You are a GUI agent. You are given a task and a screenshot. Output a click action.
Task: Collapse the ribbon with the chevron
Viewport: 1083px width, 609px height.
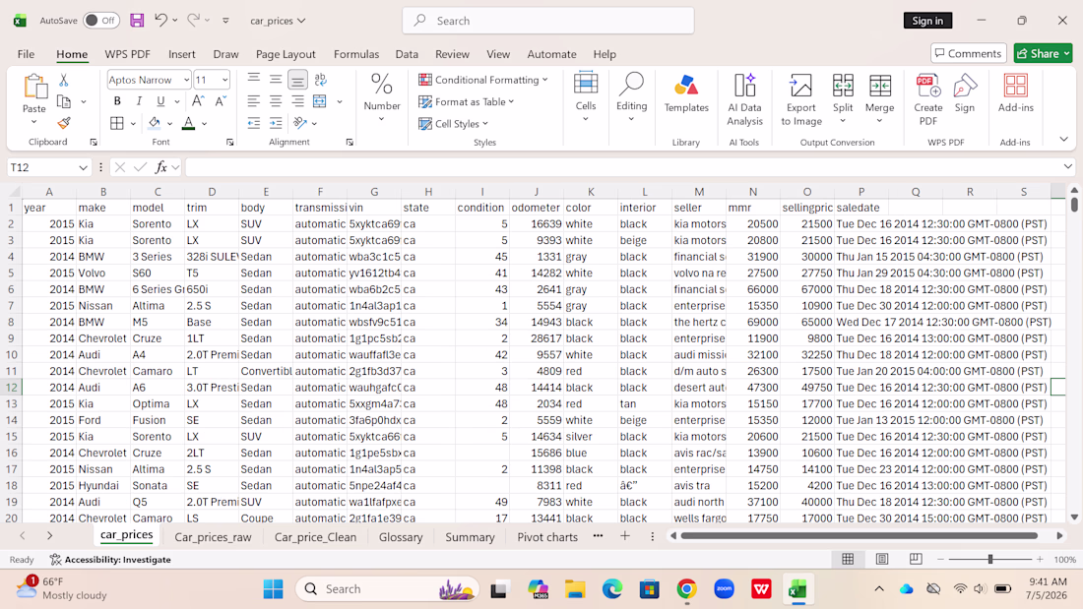pyautogui.click(x=1063, y=140)
